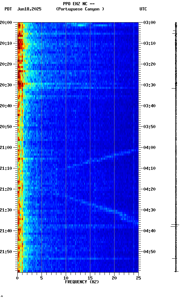Click the 20:20 PDT time label

click(x=6, y=64)
